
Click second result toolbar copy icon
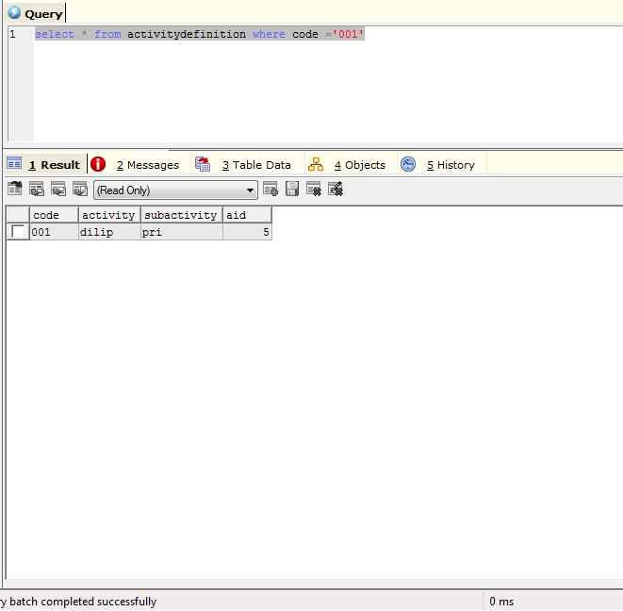pos(37,189)
